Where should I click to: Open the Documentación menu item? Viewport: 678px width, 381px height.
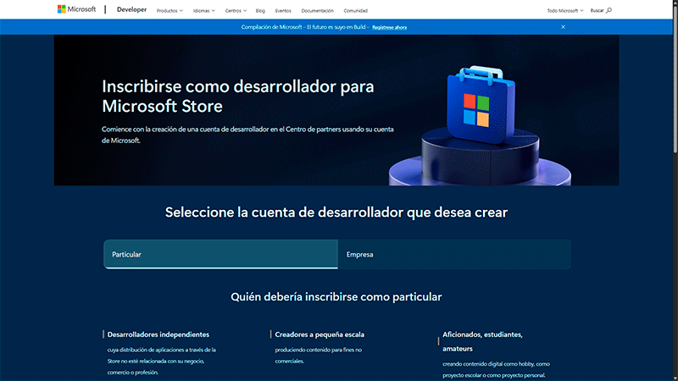pyautogui.click(x=317, y=10)
